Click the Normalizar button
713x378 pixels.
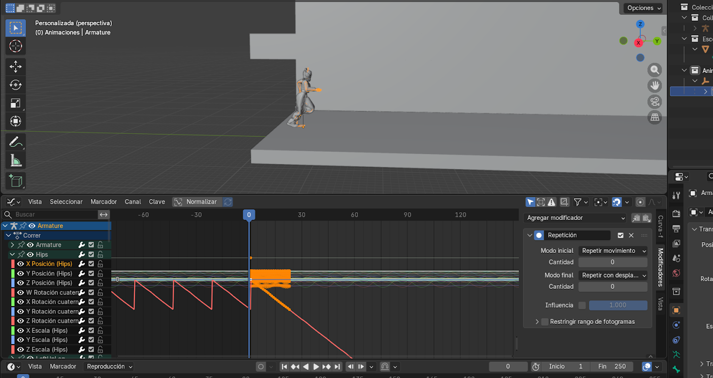click(196, 202)
